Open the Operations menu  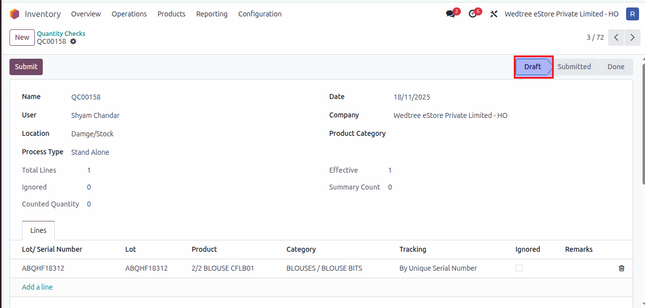point(129,14)
